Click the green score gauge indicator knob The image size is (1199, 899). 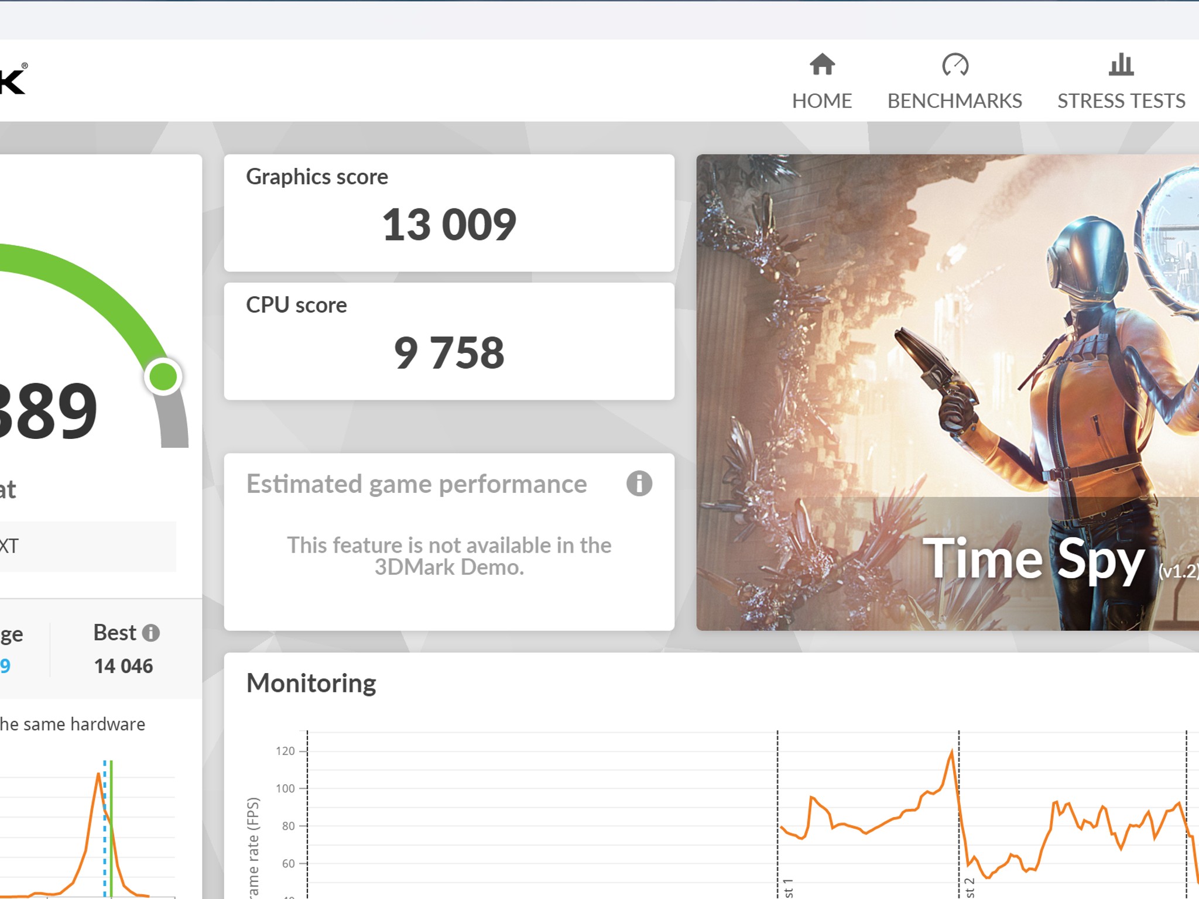163,376
